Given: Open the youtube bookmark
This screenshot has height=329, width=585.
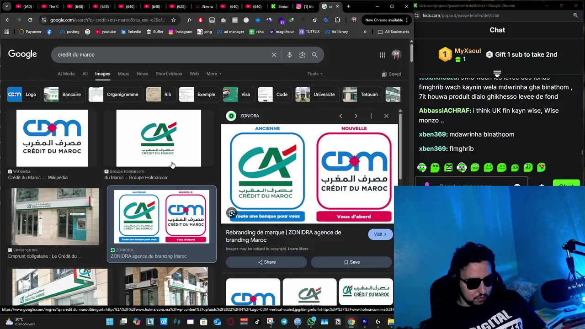Looking at the screenshot, I should pyautogui.click(x=105, y=32).
